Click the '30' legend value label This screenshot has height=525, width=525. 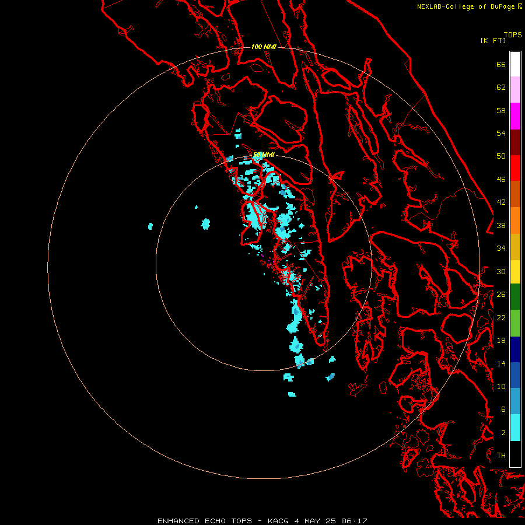click(501, 271)
